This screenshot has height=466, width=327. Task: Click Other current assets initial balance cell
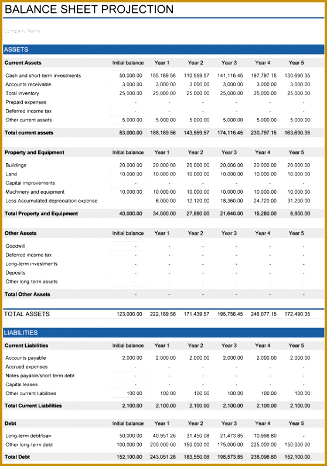(128, 120)
